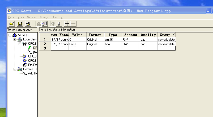
Task: Click the Servers and groups panel label
Action: [x=19, y=30]
